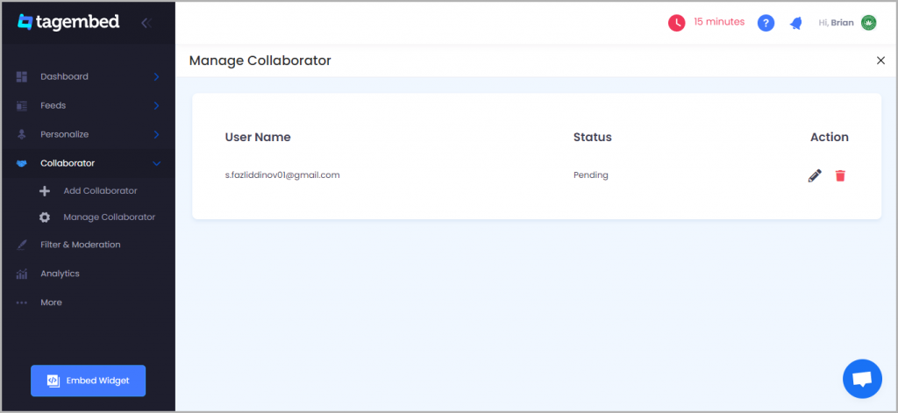898x413 pixels.
Task: Collapse the Collaborator menu chevron
Action: tap(156, 163)
